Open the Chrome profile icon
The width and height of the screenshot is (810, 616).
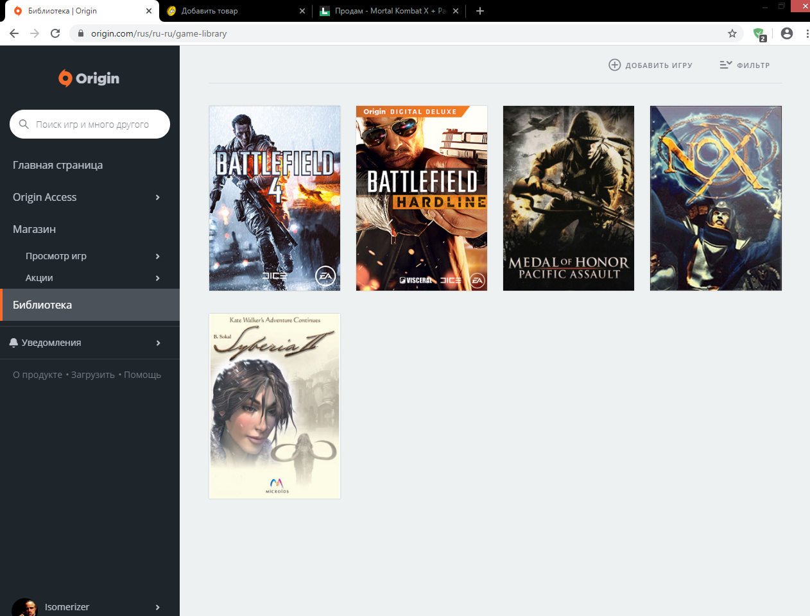(x=787, y=33)
